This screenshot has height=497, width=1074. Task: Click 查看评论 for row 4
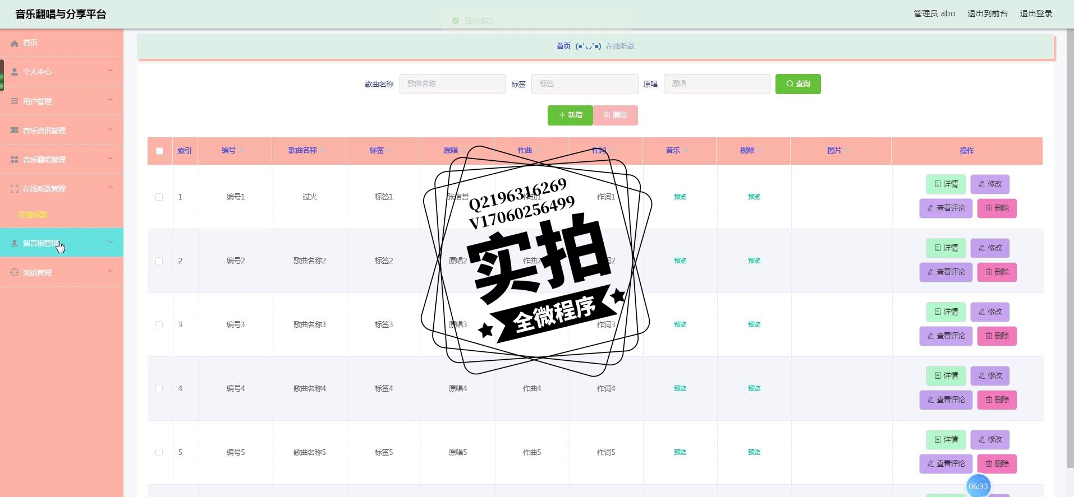click(946, 400)
